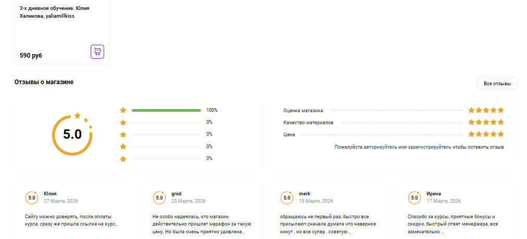Click the 5.0 badge on Ирина's review

(415, 197)
